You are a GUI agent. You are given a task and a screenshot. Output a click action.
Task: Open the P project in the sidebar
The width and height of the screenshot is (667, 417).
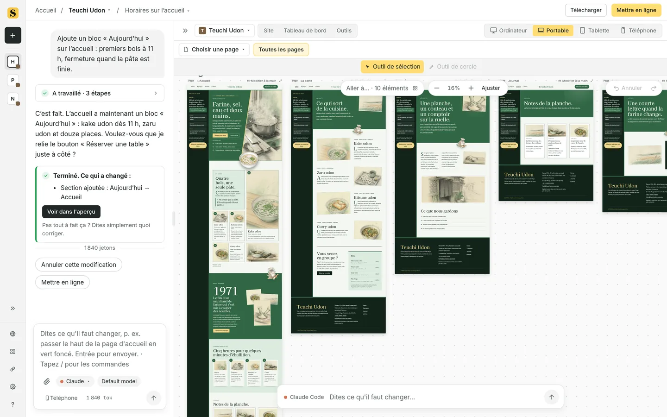(13, 80)
